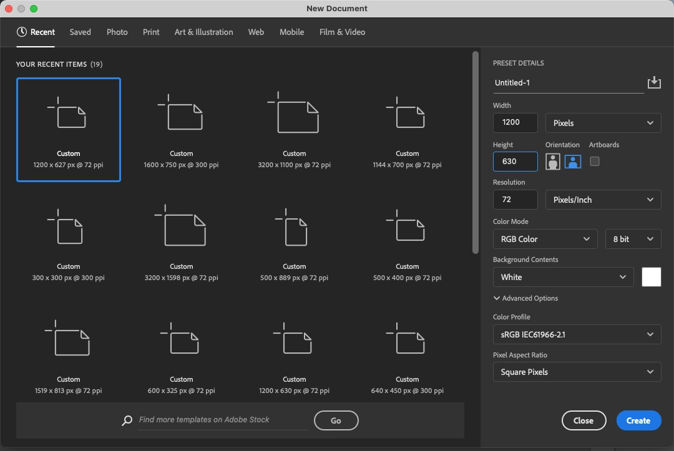The image size is (674, 451).
Task: Click the Untitled-1 name field
Action: tap(549, 82)
